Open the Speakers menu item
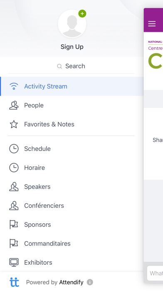The height and width of the screenshot is (291, 163). pos(72,186)
